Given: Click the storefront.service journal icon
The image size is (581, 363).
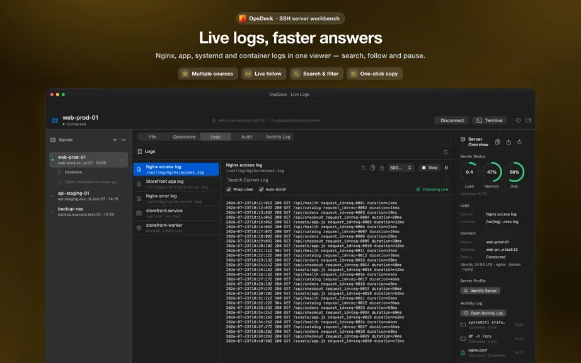Looking at the screenshot, I should [139, 213].
